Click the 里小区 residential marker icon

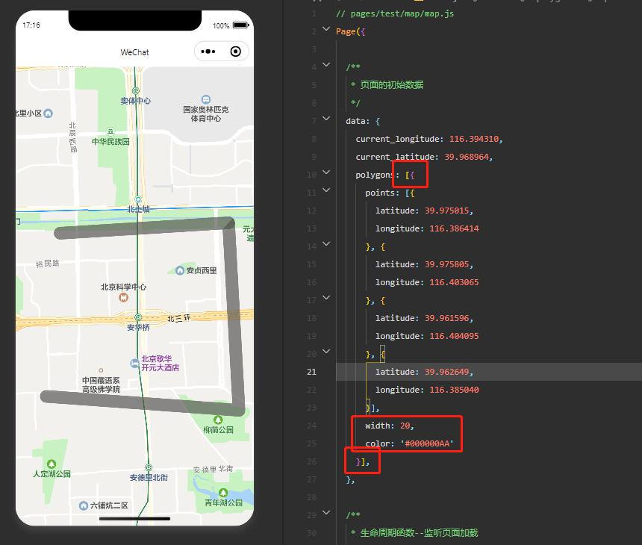pos(48,113)
